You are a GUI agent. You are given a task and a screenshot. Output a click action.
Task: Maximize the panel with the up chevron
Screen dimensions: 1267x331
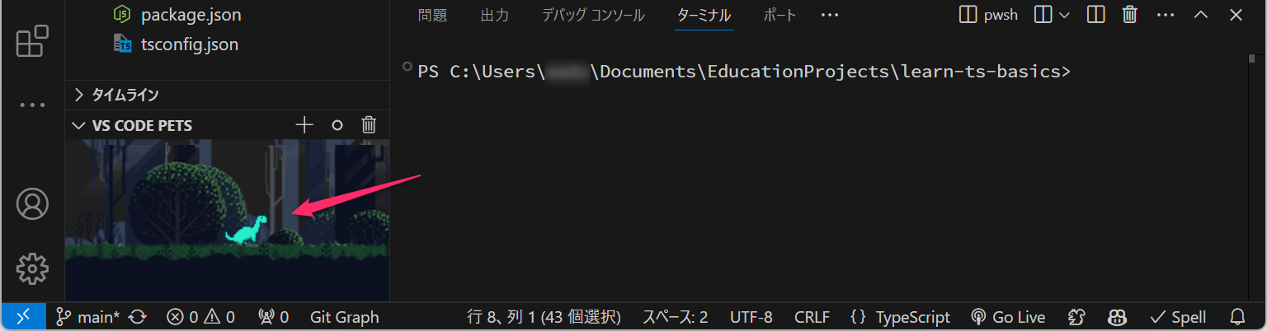1201,15
